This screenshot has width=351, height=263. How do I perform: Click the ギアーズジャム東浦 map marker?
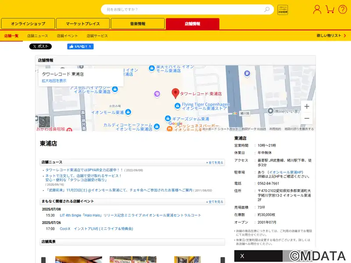(168, 118)
